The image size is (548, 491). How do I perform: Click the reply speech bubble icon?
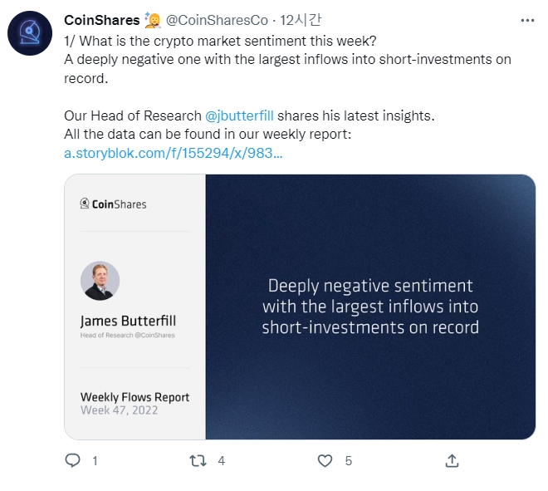(73, 460)
